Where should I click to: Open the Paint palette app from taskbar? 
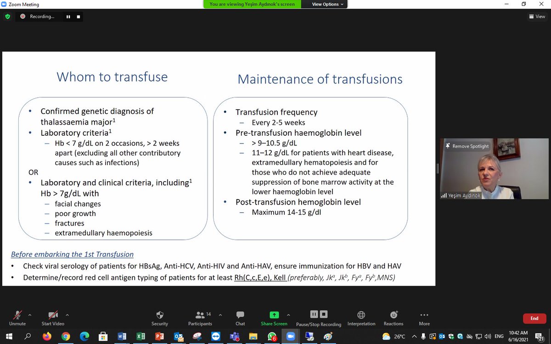[328, 336]
